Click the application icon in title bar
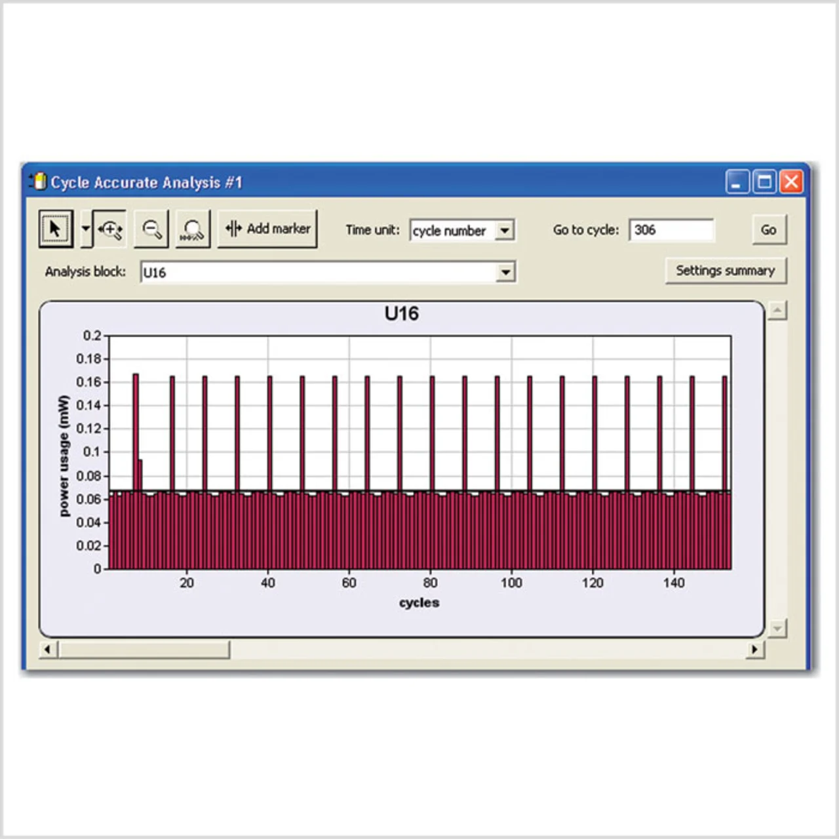 (39, 182)
